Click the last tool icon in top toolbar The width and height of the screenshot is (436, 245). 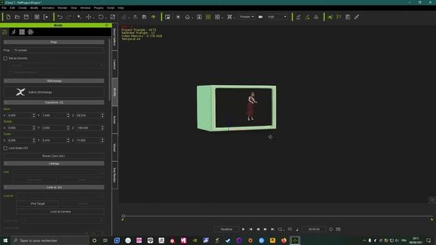356,17
